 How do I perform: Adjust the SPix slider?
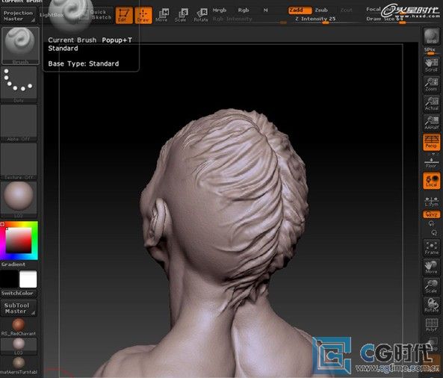click(x=431, y=51)
